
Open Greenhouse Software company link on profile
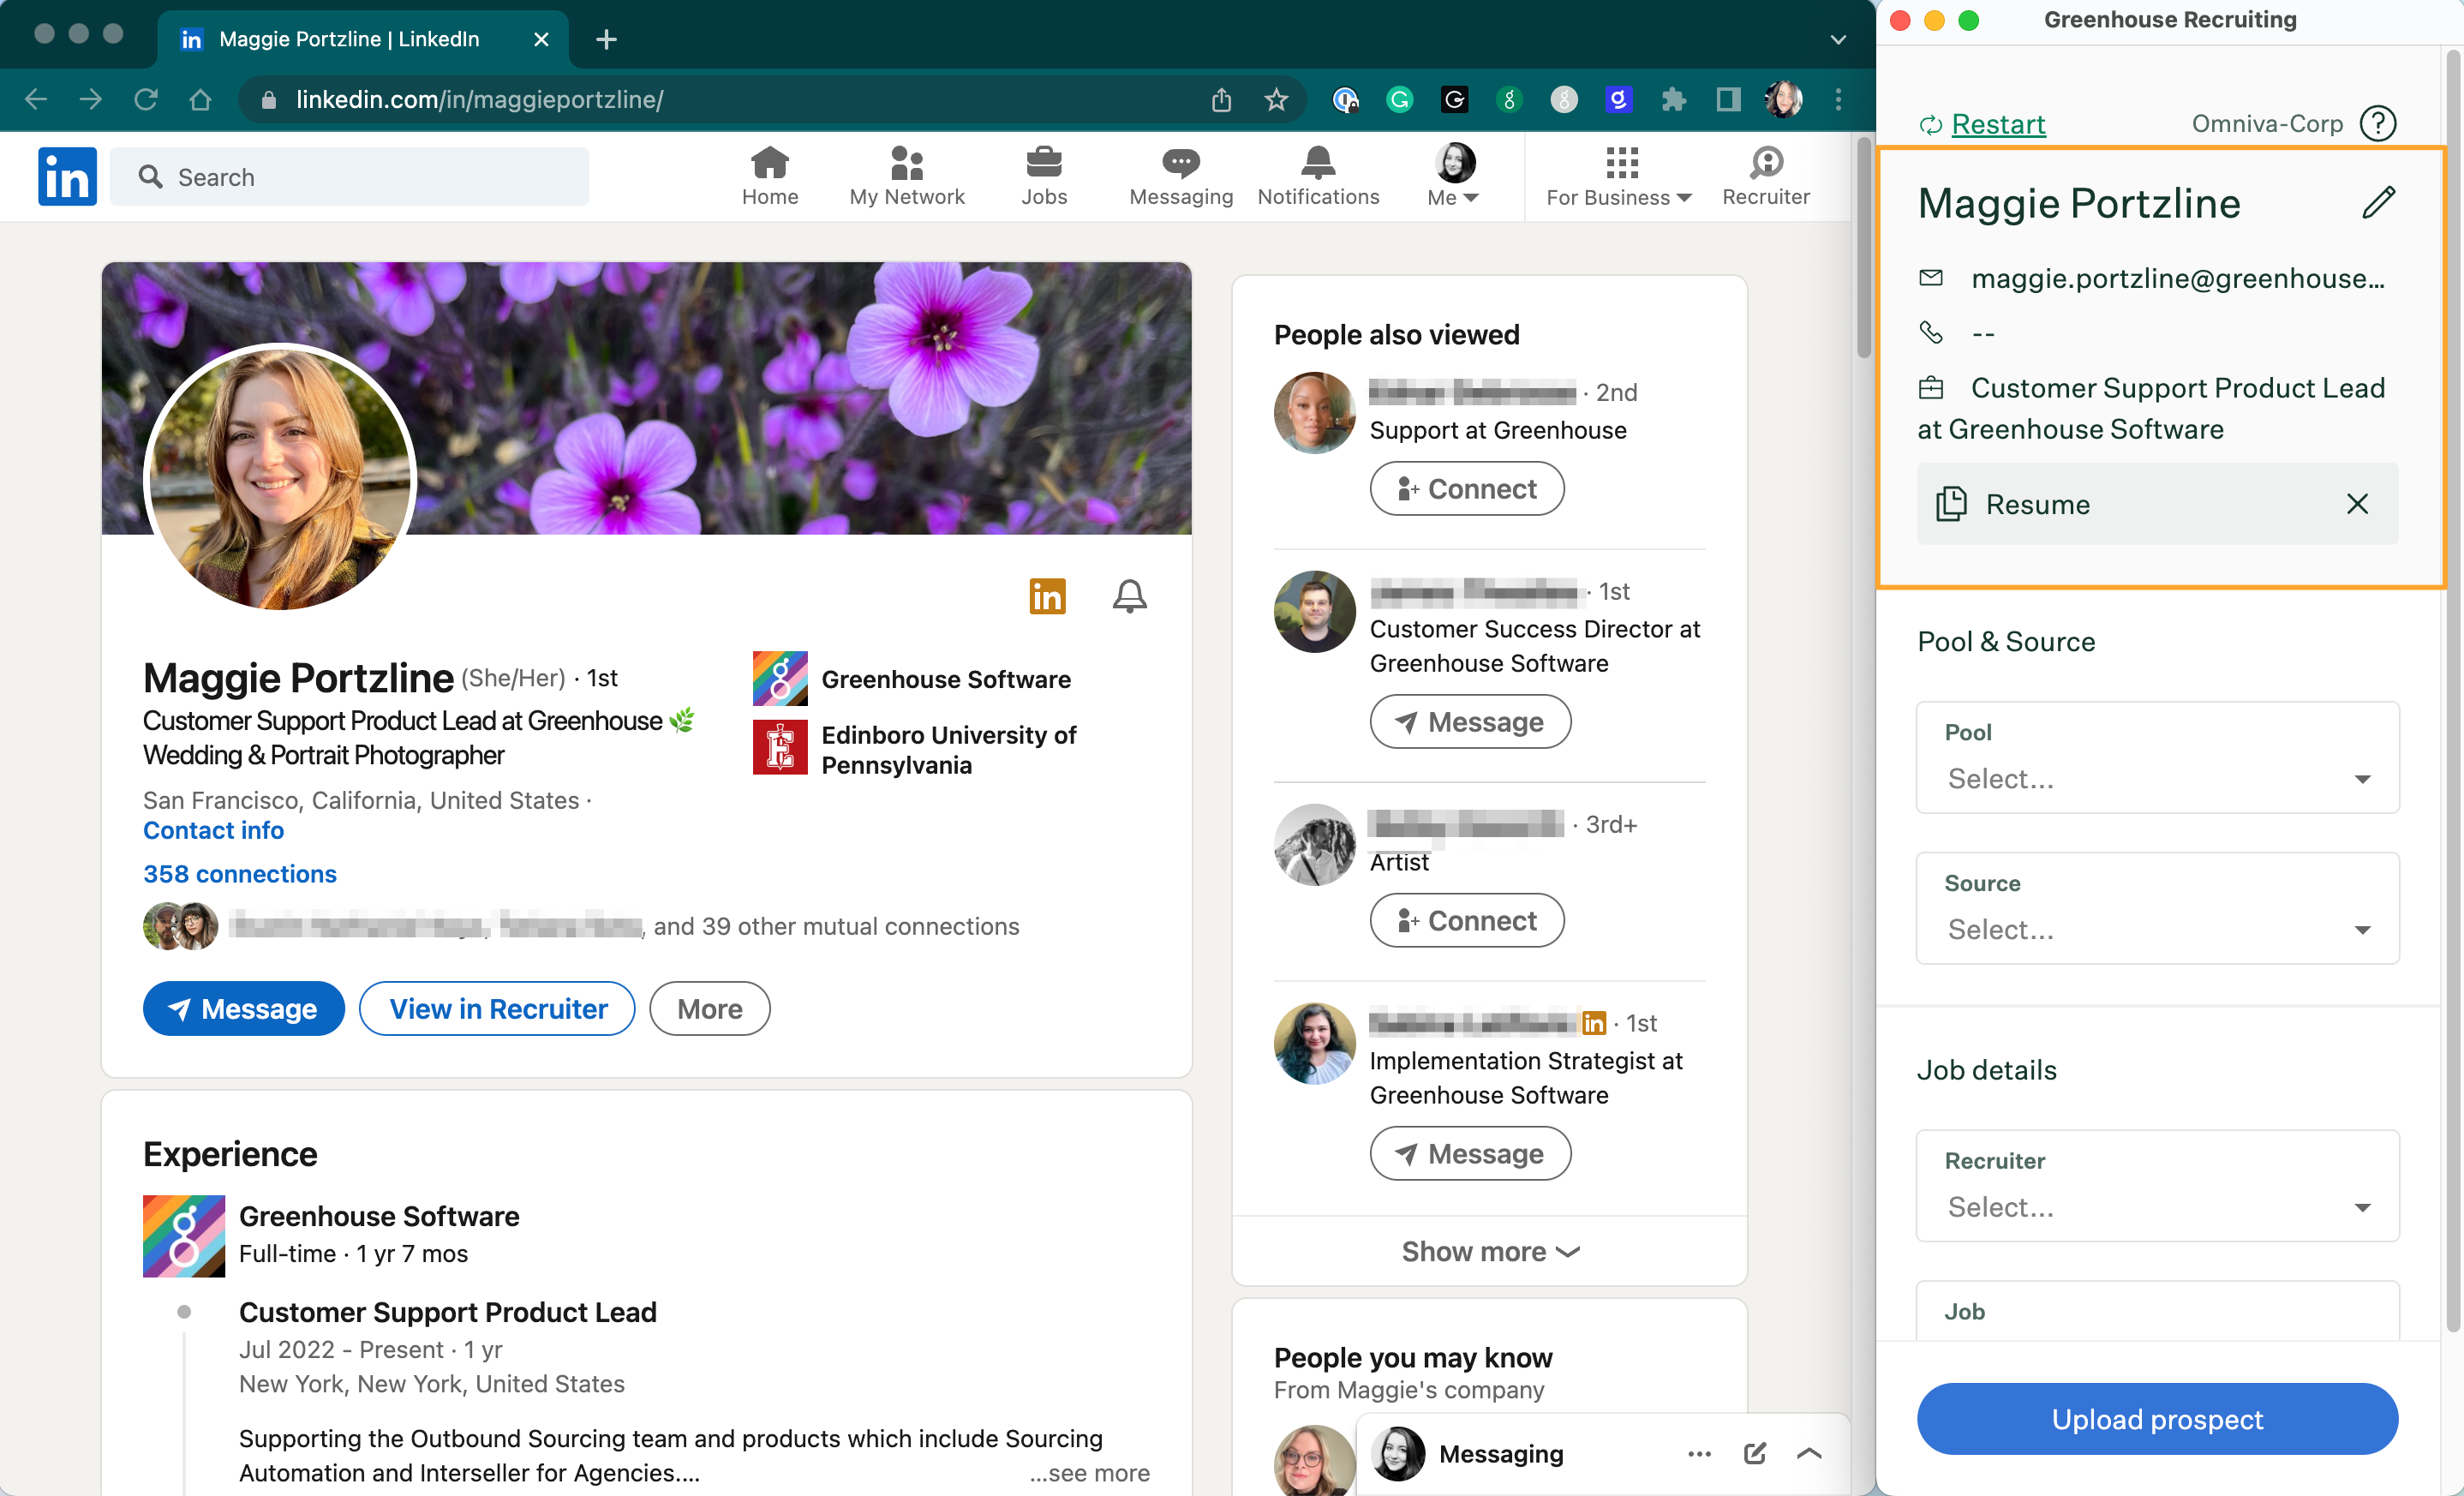(x=911, y=679)
